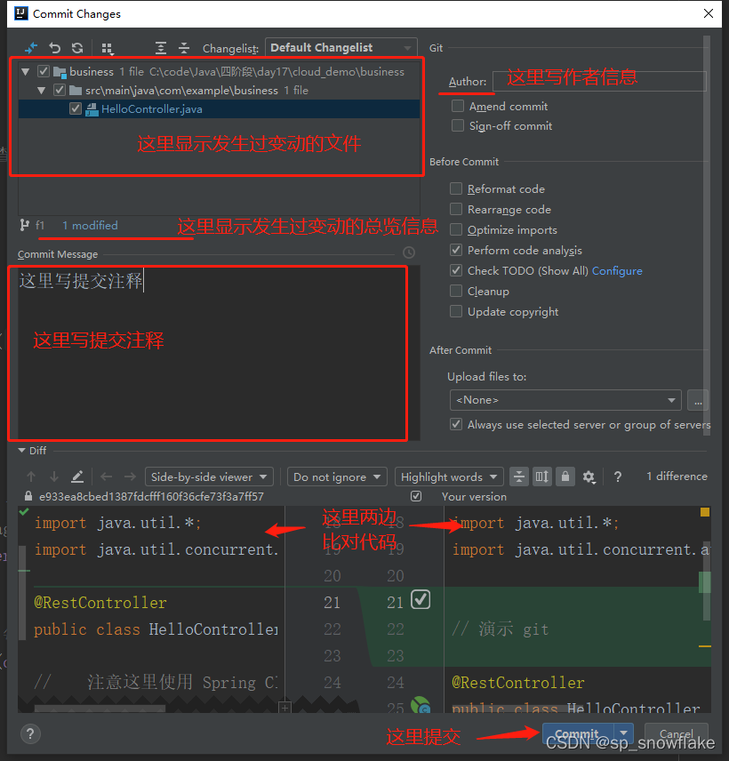Toggle the checkbox next to Your version
The height and width of the screenshot is (761, 729).
[x=416, y=496]
